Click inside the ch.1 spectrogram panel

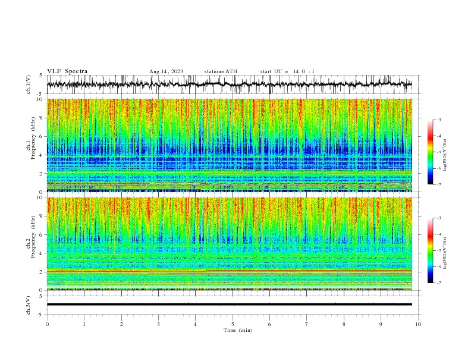(229, 145)
